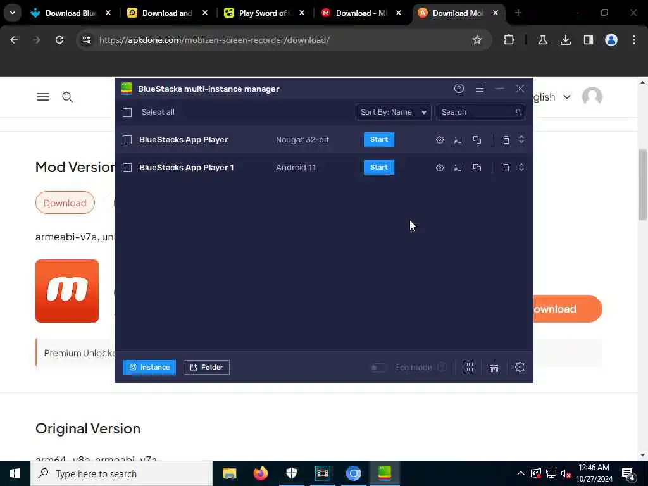This screenshot has width=648, height=486.
Task: Create desktop shortcut for BlueStacks App Player Nougat
Action: point(458,140)
